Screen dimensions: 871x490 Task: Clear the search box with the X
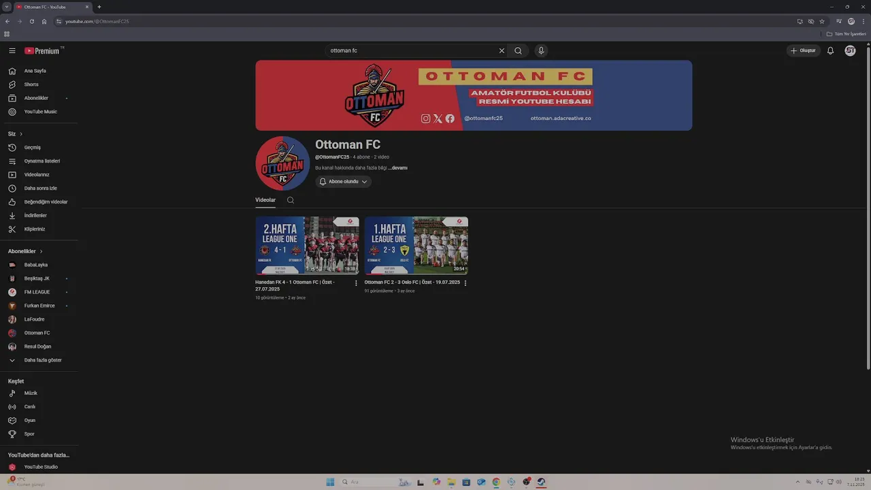click(x=502, y=50)
